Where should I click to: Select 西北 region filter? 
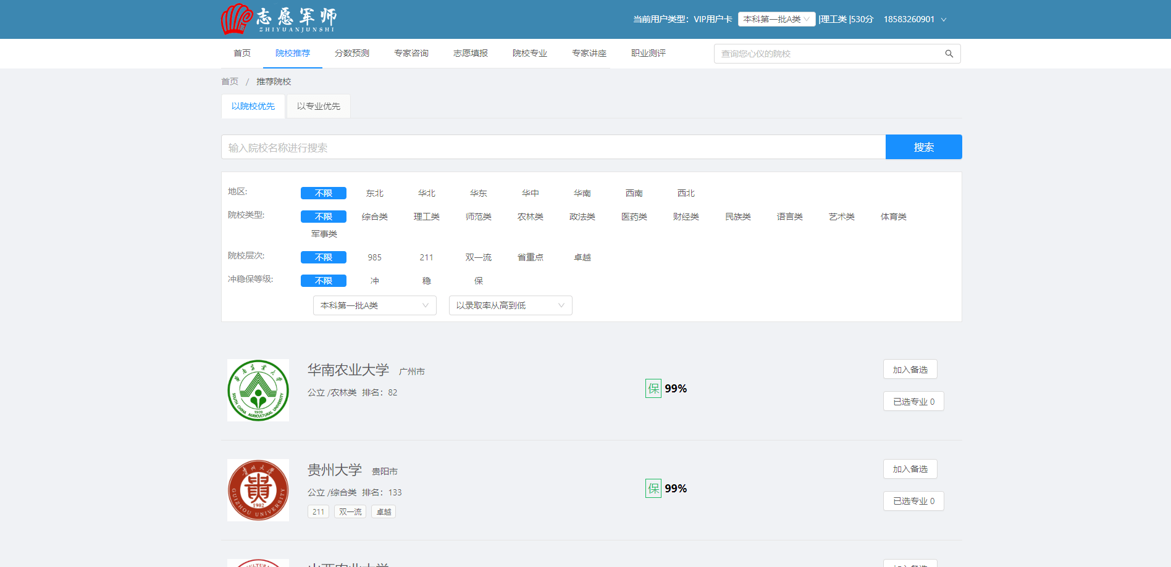tap(686, 193)
